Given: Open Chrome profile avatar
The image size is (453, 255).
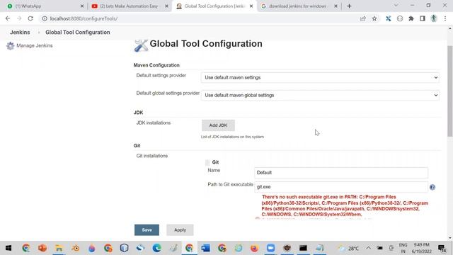Looking at the screenshot, I should point(434,18).
